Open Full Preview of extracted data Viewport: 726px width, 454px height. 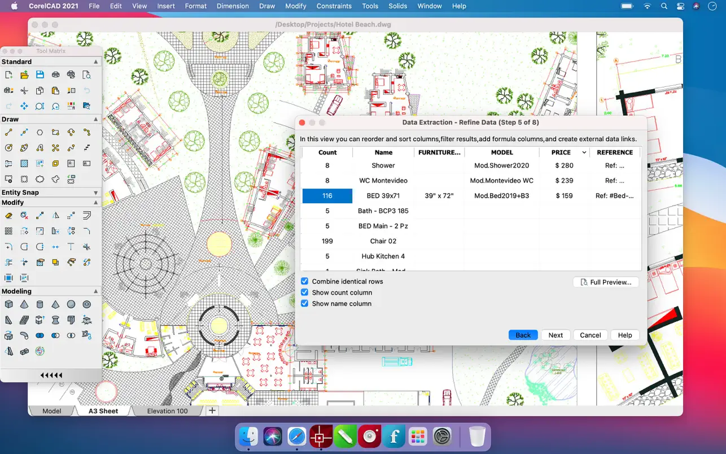606,282
